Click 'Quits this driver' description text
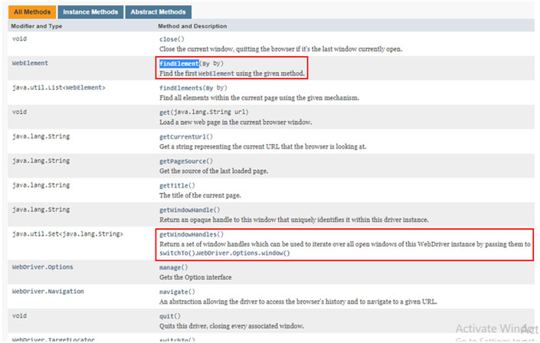 click(x=232, y=326)
